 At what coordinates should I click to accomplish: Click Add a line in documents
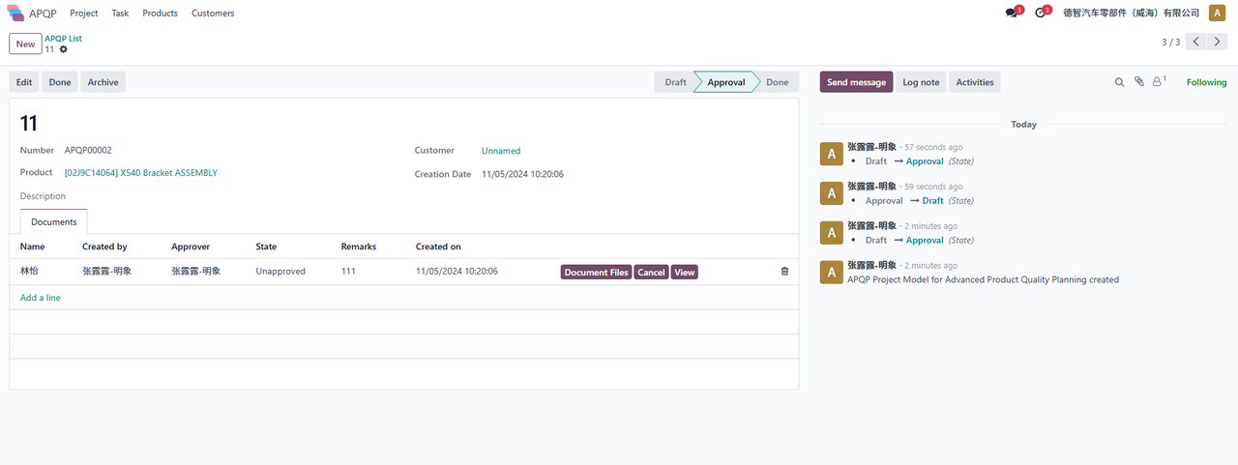[x=41, y=298]
